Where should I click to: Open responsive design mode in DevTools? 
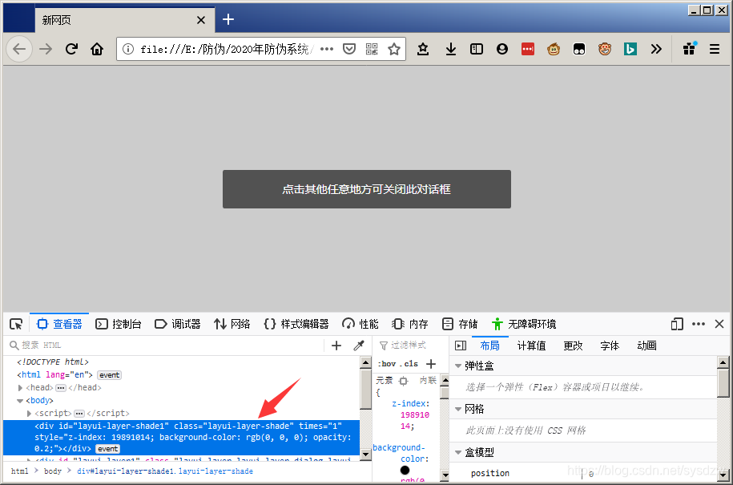tap(677, 324)
